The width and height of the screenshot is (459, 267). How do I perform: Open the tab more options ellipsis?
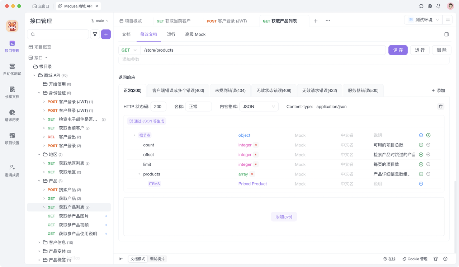click(328, 21)
